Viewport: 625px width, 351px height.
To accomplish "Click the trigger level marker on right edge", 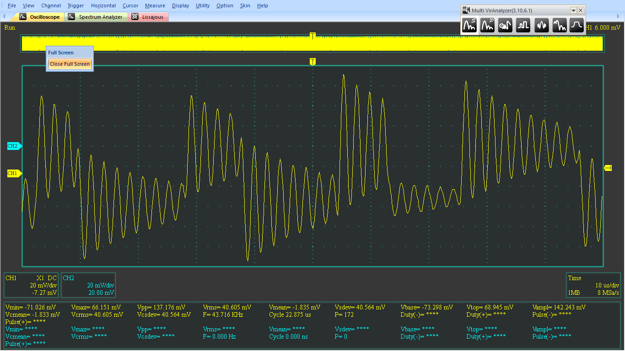I will 608,168.
